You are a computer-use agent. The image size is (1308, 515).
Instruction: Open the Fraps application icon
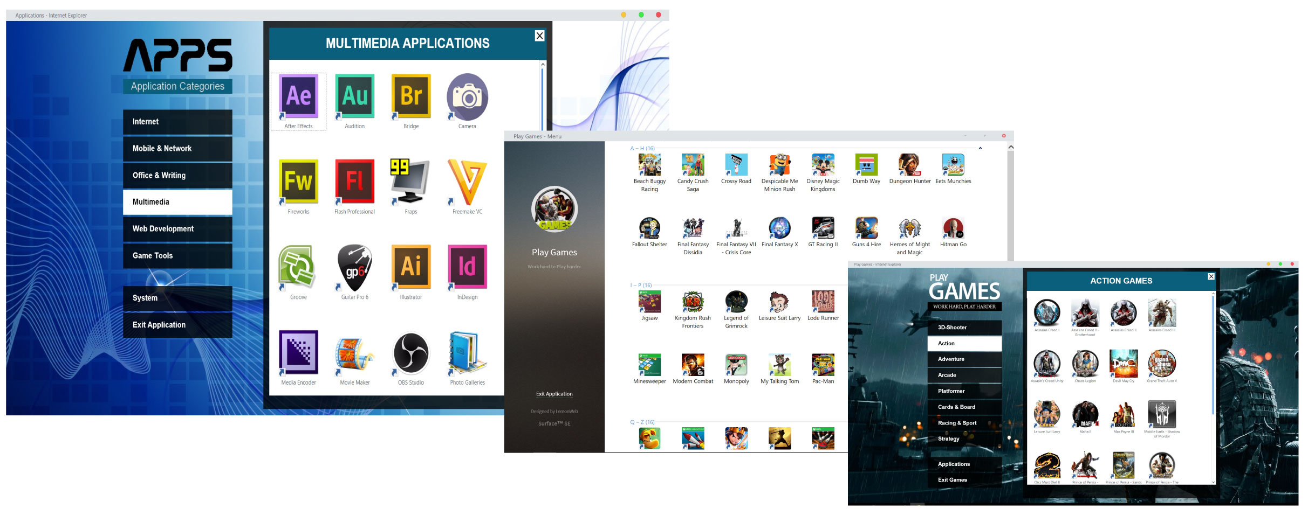(410, 182)
